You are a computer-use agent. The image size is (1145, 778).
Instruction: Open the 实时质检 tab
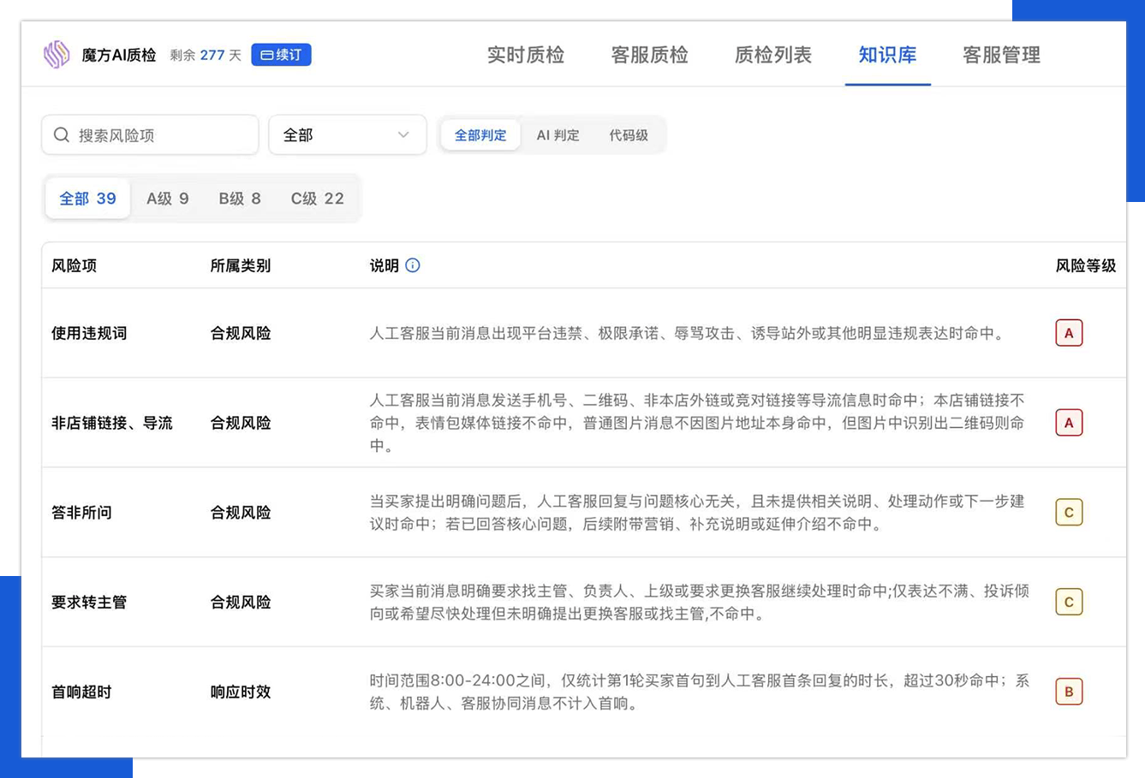pyautogui.click(x=526, y=55)
